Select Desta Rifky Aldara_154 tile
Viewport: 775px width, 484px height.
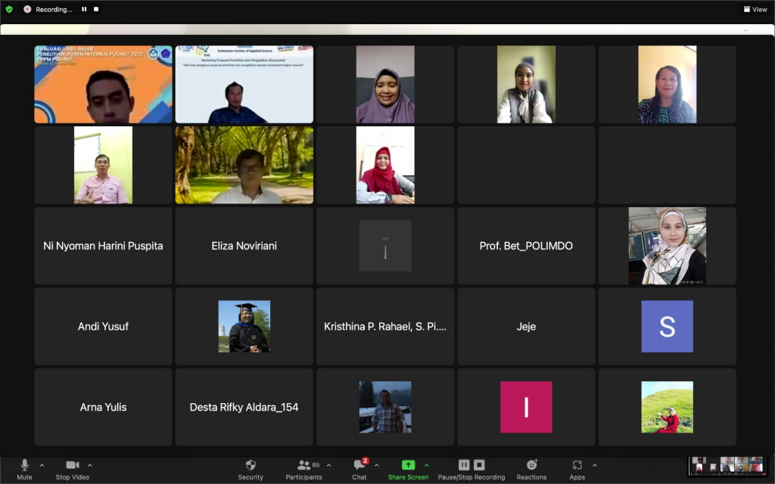244,407
